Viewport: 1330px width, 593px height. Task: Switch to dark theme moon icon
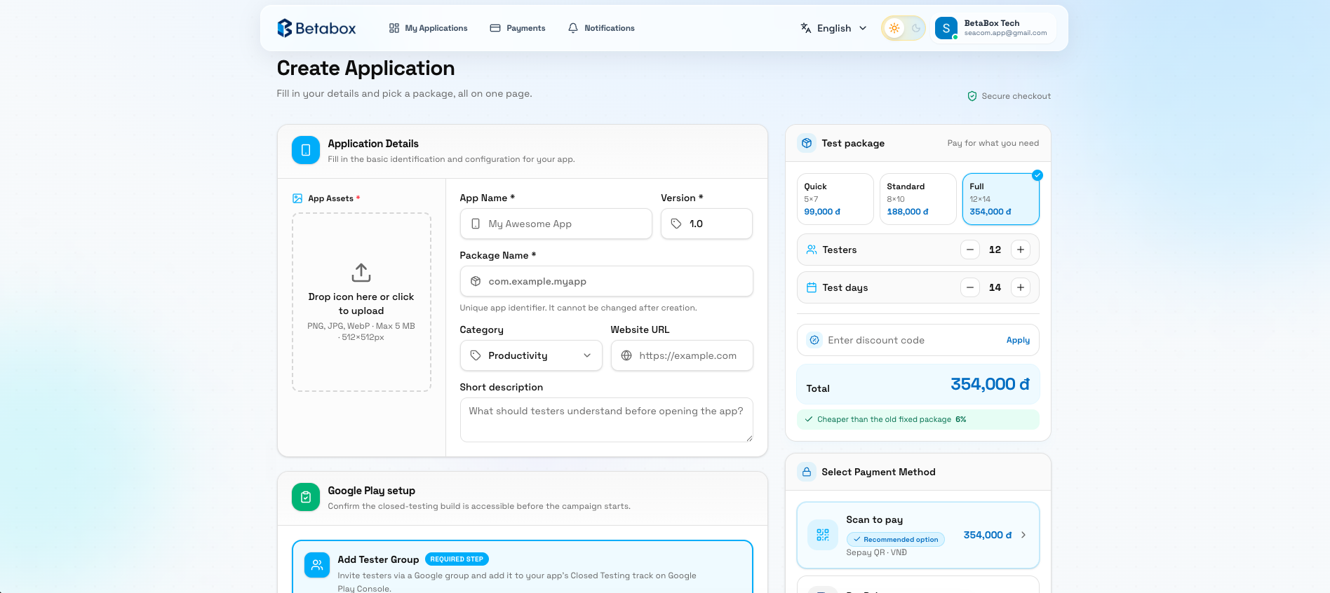[x=915, y=28]
